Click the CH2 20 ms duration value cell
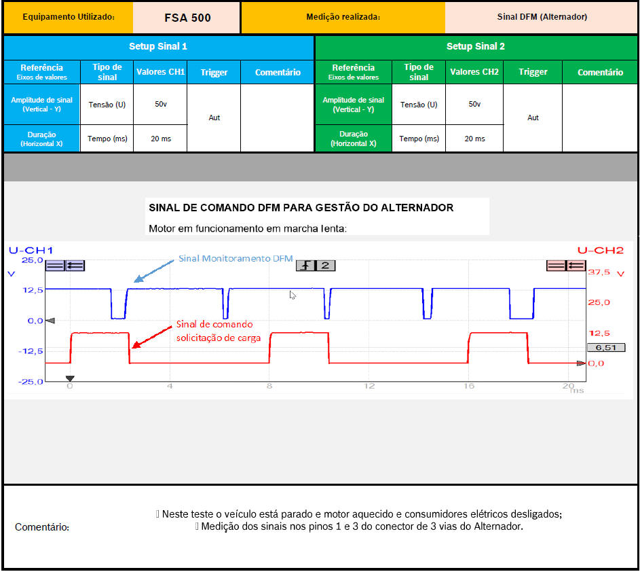Image resolution: width=640 pixels, height=572 pixels. click(474, 139)
